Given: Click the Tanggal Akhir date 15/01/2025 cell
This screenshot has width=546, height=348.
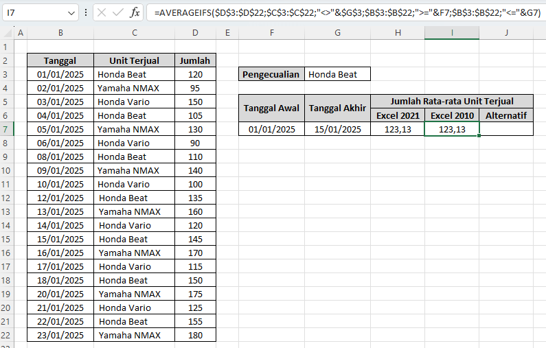Looking at the screenshot, I should [x=337, y=129].
